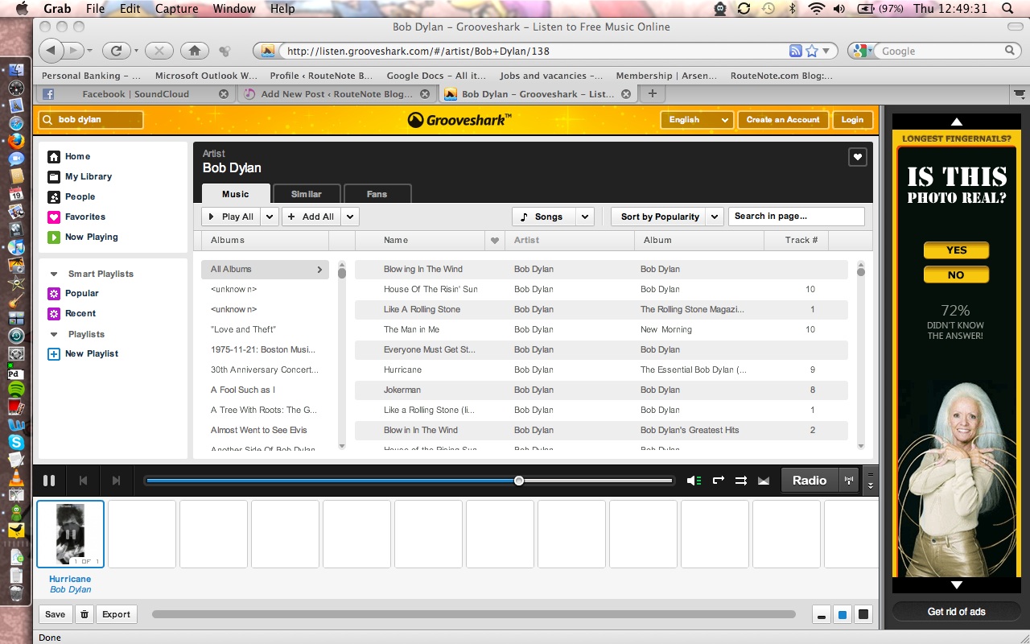Click the Radio button in player
1030x644 pixels.
pyautogui.click(x=809, y=481)
